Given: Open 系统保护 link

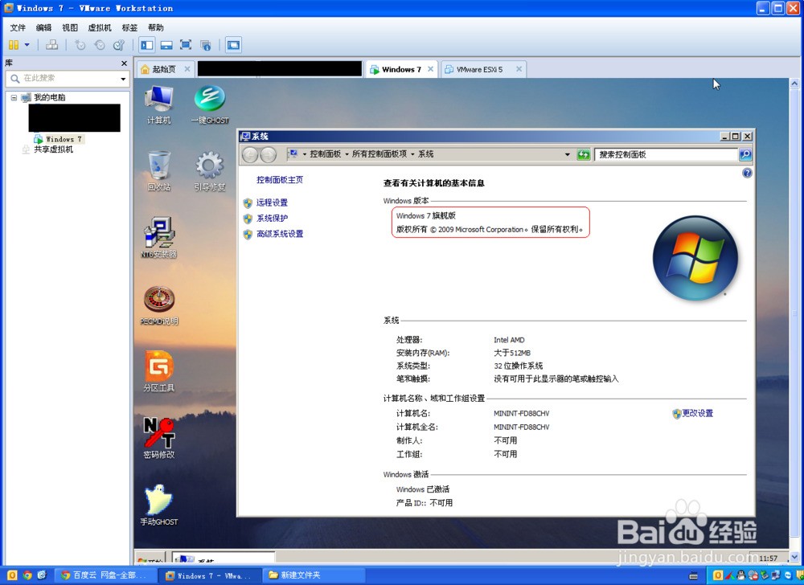Looking at the screenshot, I should [272, 219].
